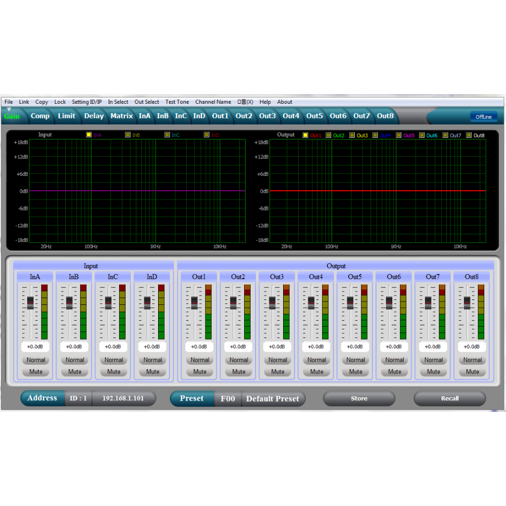
Task: Toggle Out2 curve checkbox in Output graph
Action: (329, 135)
